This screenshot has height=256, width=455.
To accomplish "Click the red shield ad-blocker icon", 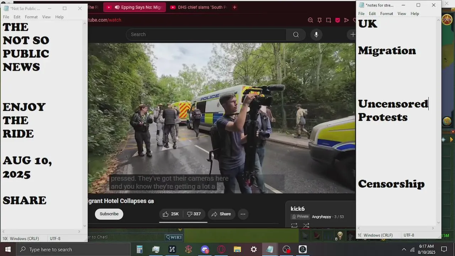I will coord(337,20).
